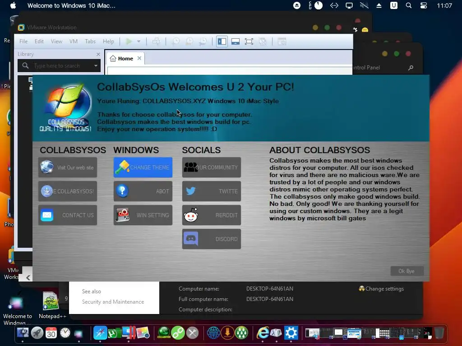The width and height of the screenshot is (462, 346).
Task: Open the Our Community button
Action: (x=211, y=168)
